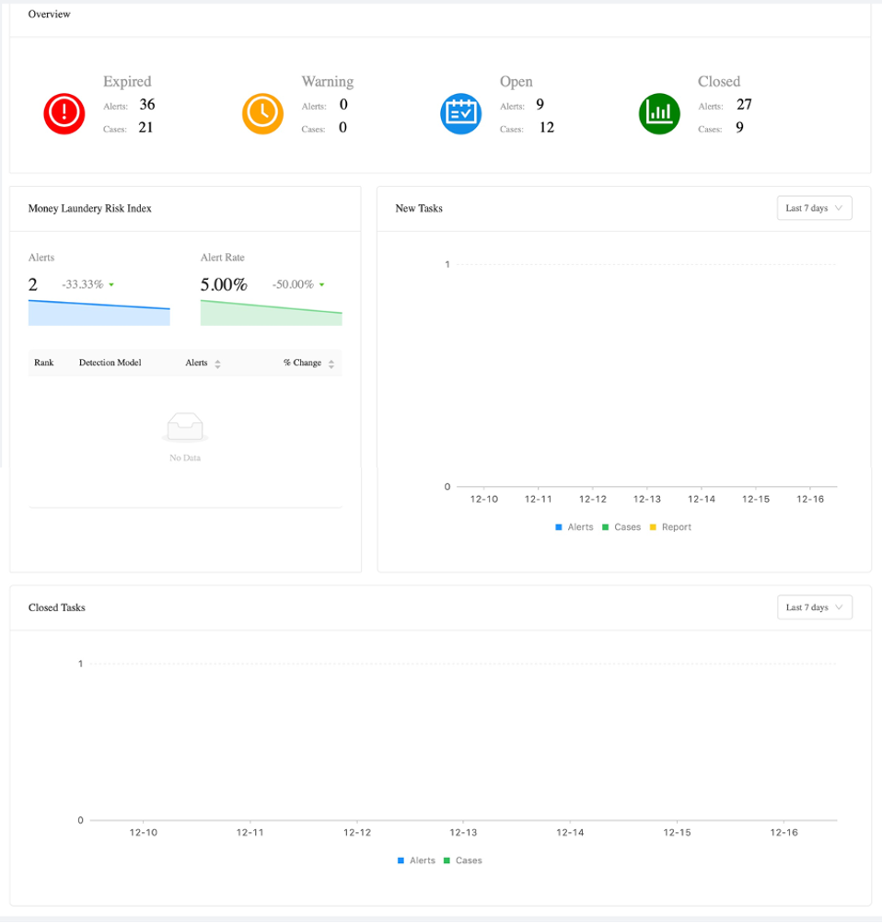Click the red Expired exclamation icon
The width and height of the screenshot is (882, 924).
(64, 114)
